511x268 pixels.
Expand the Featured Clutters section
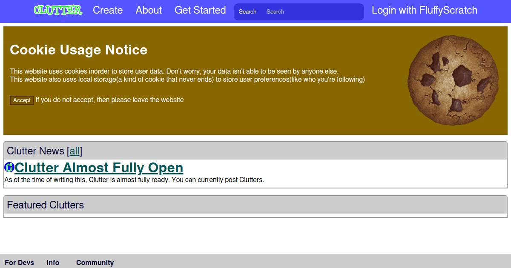pyautogui.click(x=45, y=205)
